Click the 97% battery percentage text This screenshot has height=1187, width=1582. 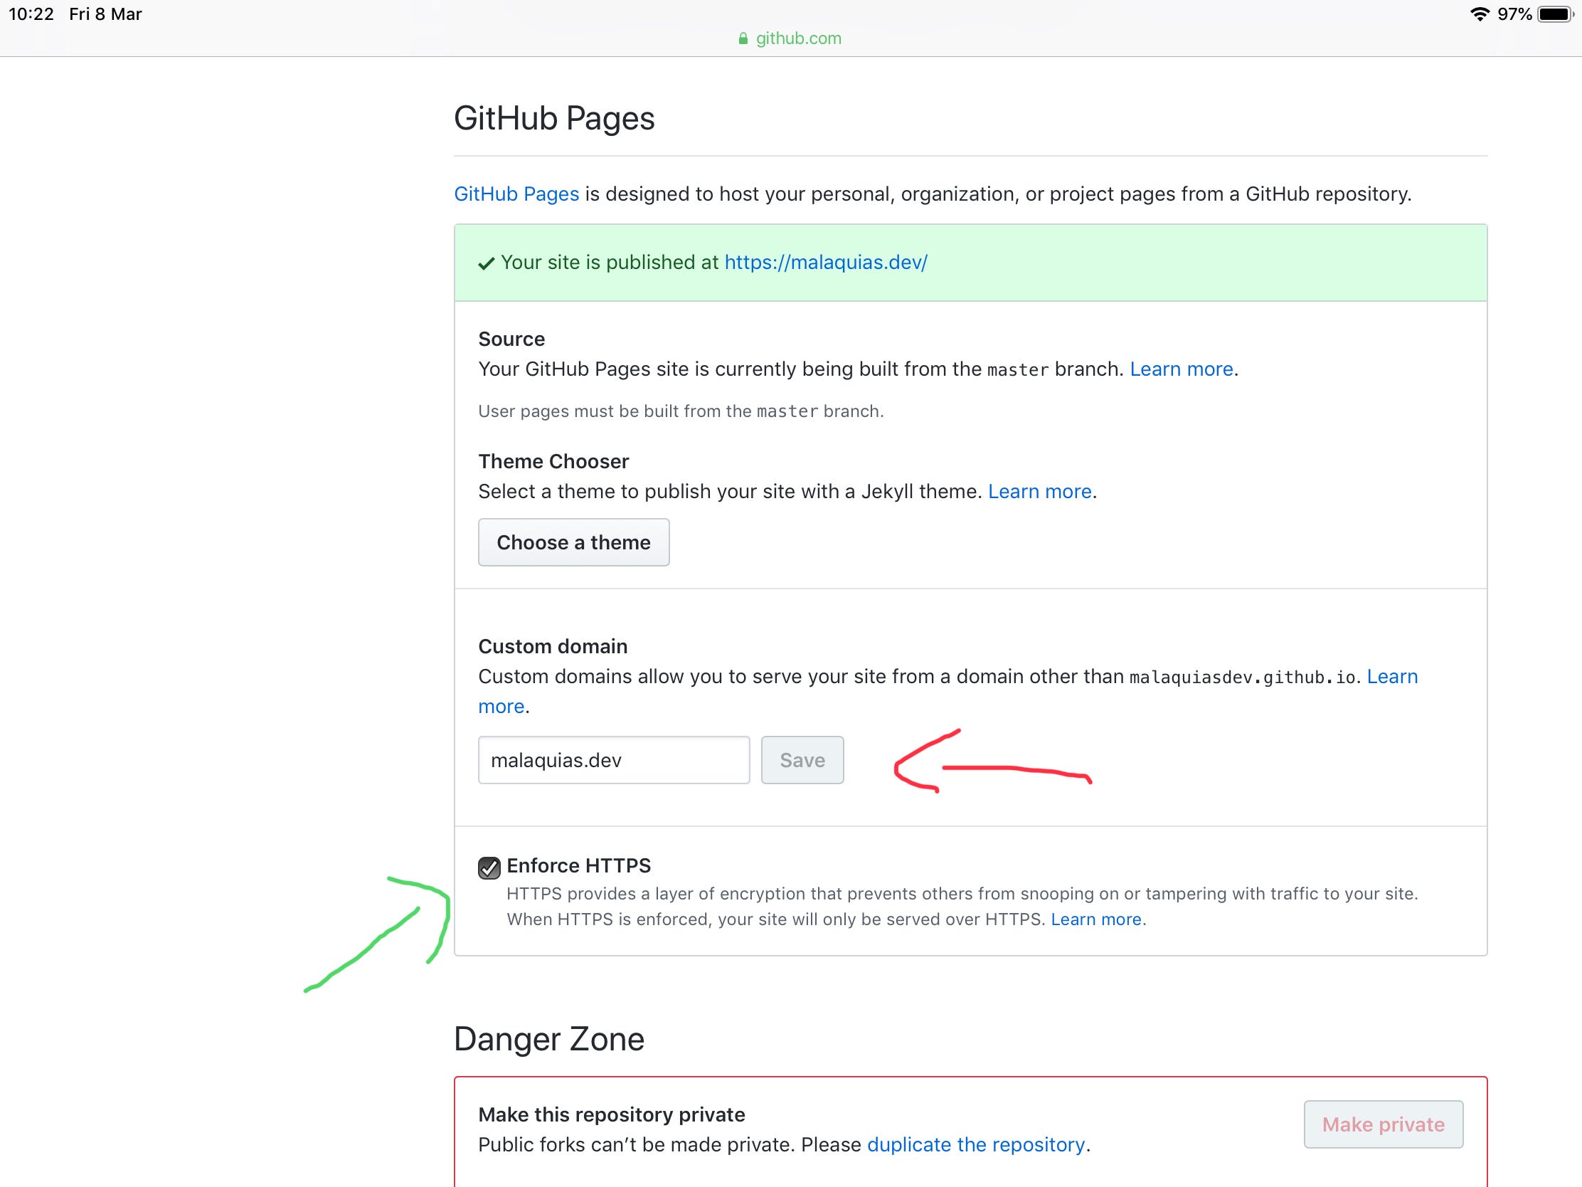(x=1514, y=14)
